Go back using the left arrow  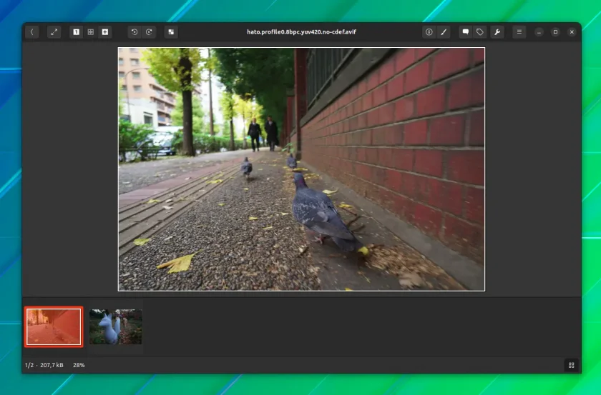(x=31, y=32)
